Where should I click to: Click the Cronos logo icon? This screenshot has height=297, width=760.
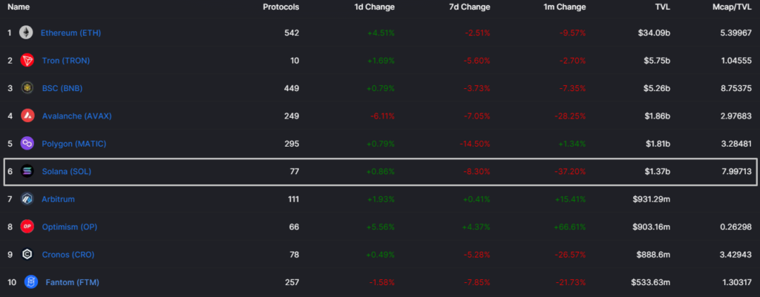pyautogui.click(x=27, y=254)
